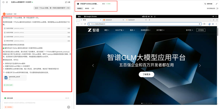Screen dimensions: 219x109
Task: Collapse the remote panel shrink icon
Action: click(x=217, y=4)
